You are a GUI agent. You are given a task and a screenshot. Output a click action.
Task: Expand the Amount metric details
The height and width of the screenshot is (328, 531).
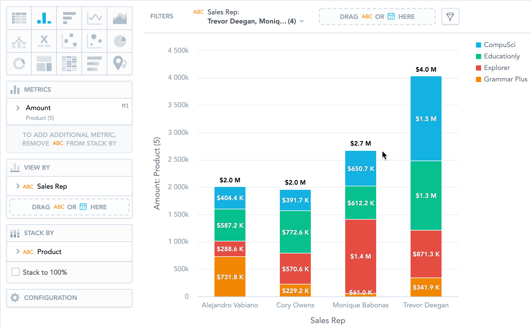point(18,108)
